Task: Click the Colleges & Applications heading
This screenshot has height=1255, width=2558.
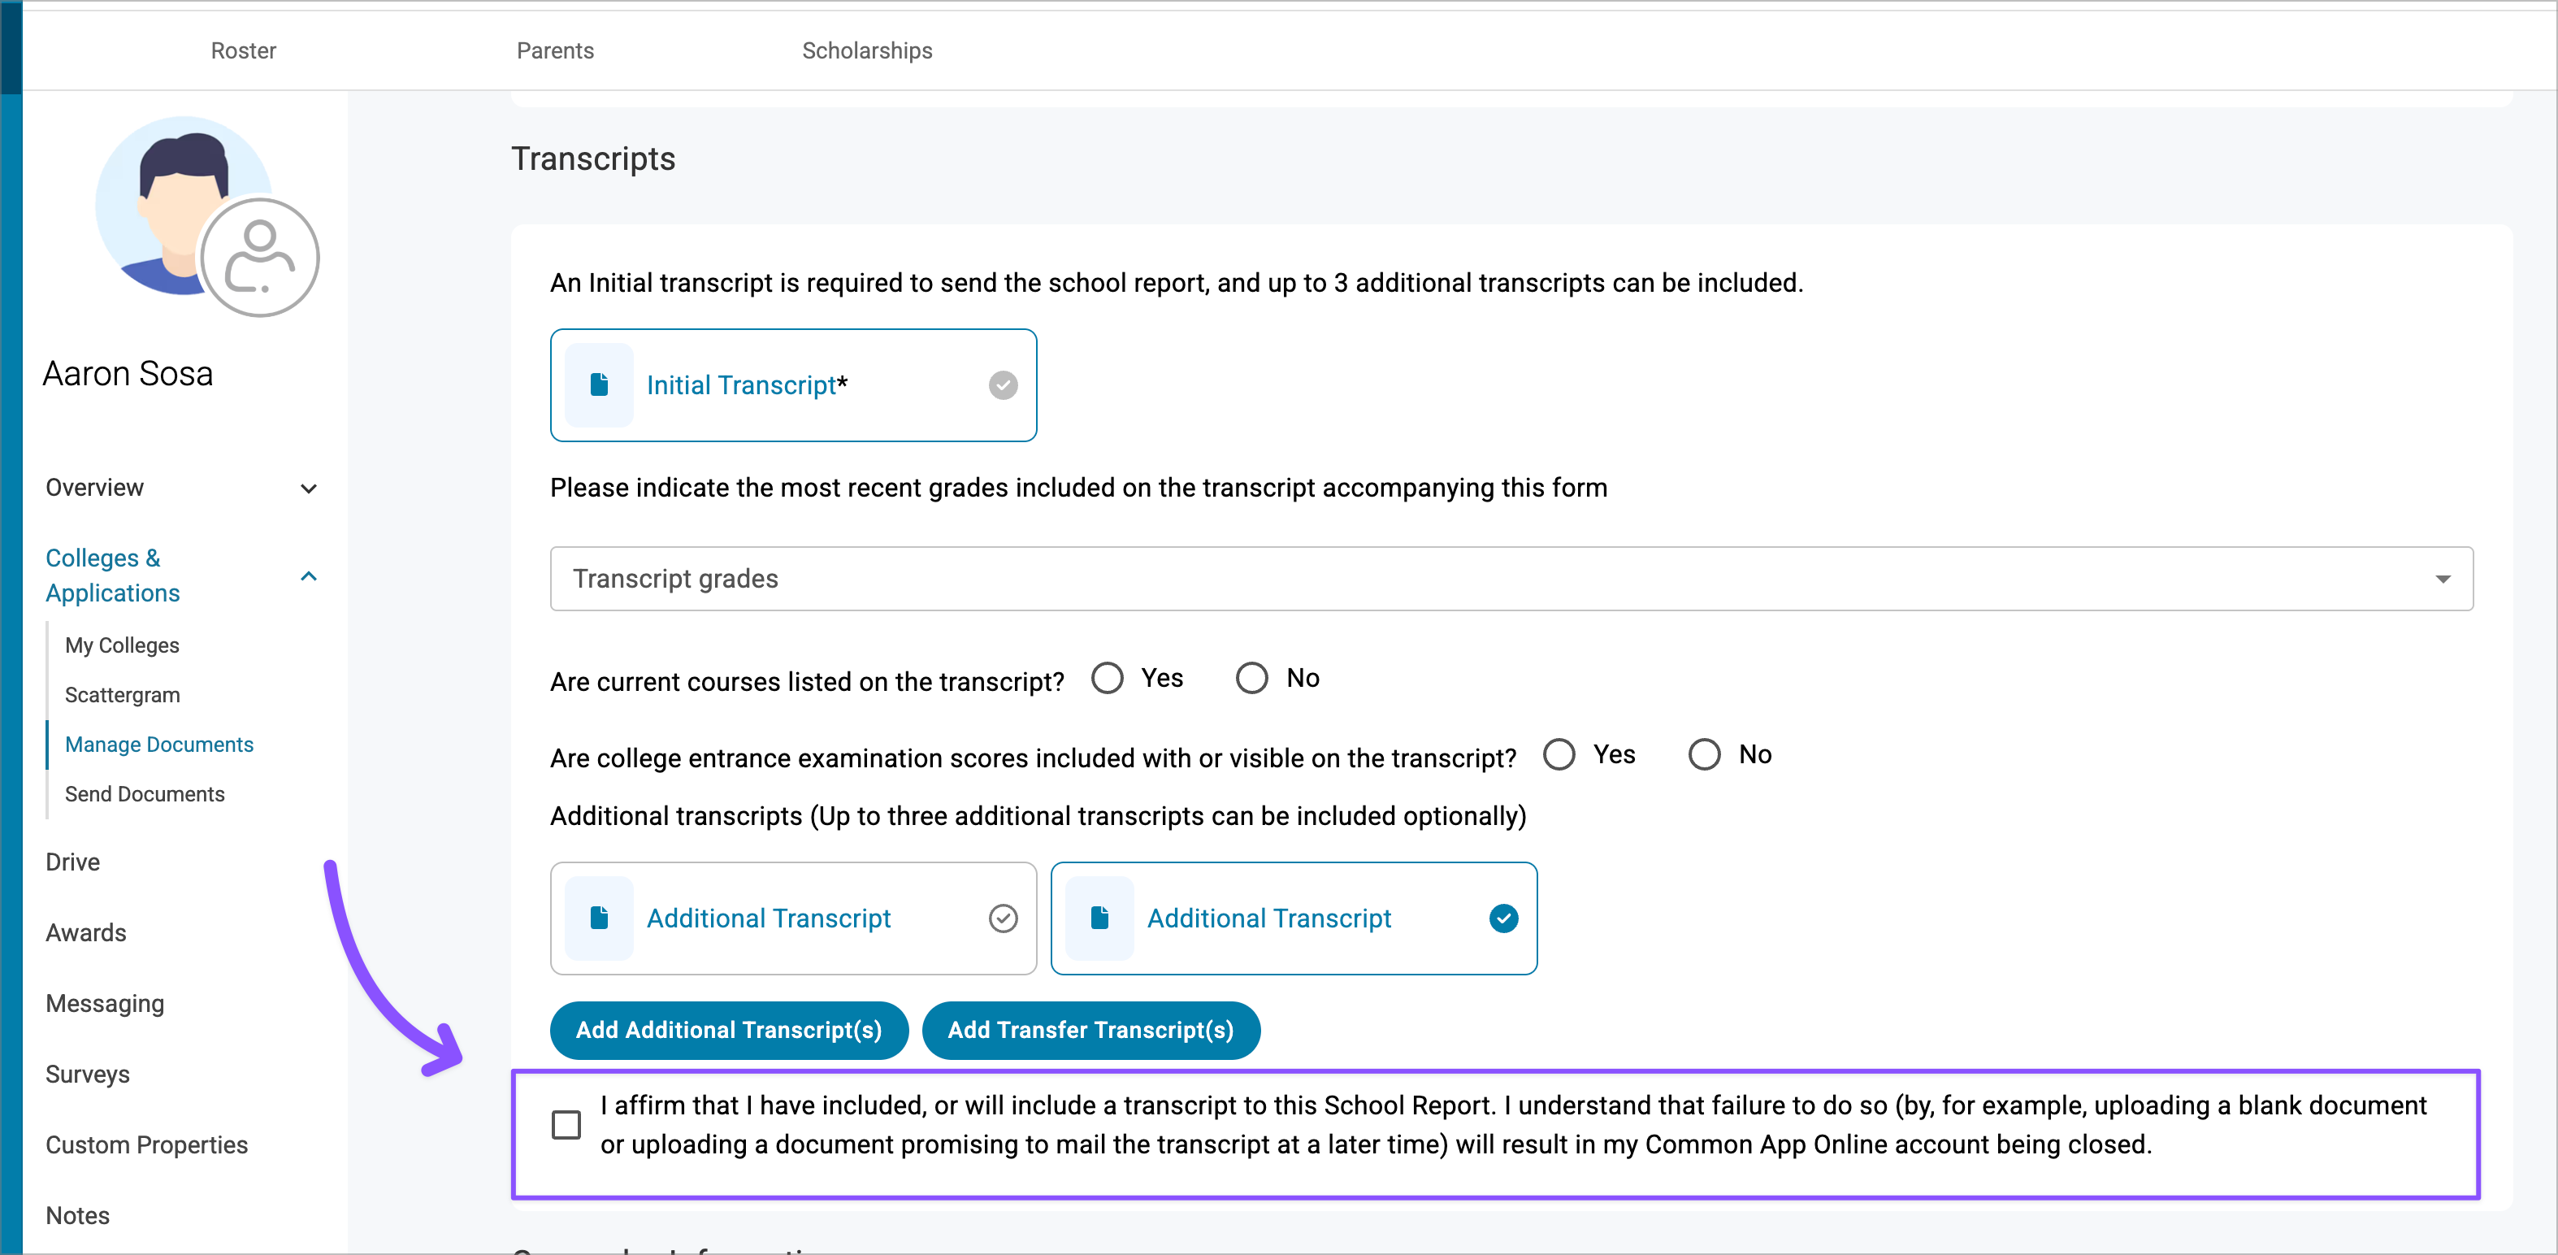Action: click(113, 575)
